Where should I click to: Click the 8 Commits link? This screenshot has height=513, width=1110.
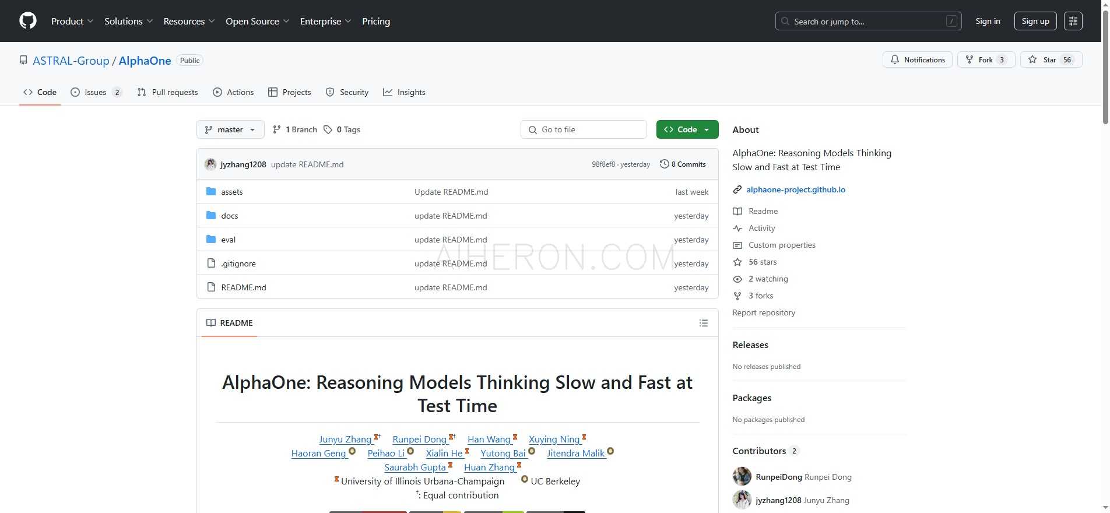[683, 164]
